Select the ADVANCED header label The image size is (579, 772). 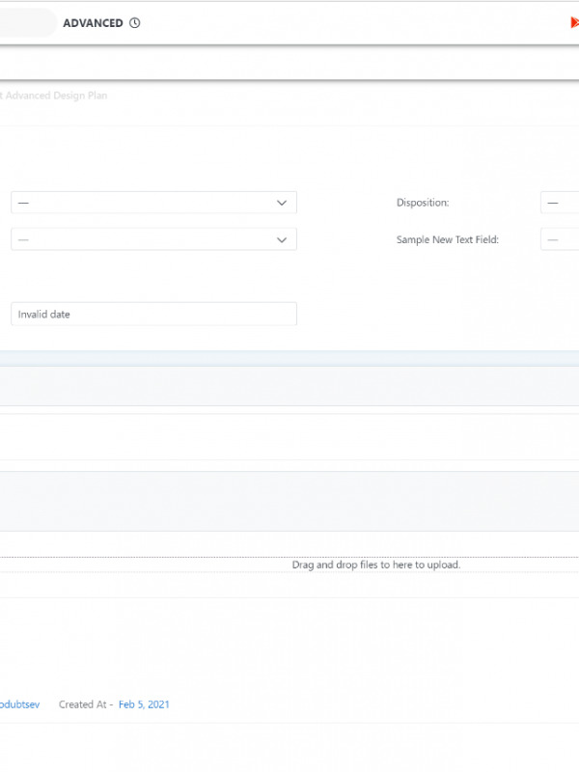(x=93, y=23)
